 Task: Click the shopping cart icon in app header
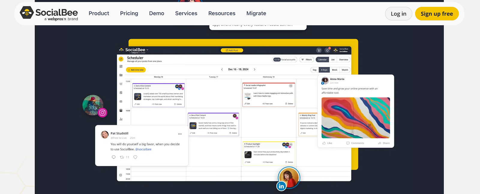[319, 50]
